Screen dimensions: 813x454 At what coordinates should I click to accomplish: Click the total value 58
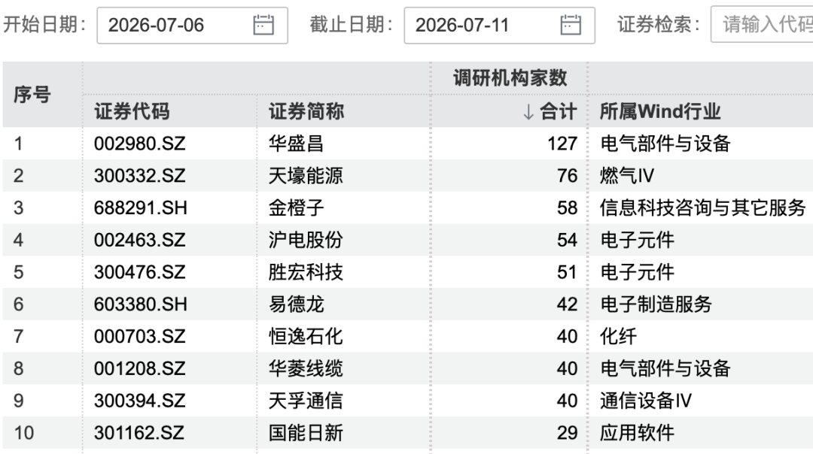[568, 207]
